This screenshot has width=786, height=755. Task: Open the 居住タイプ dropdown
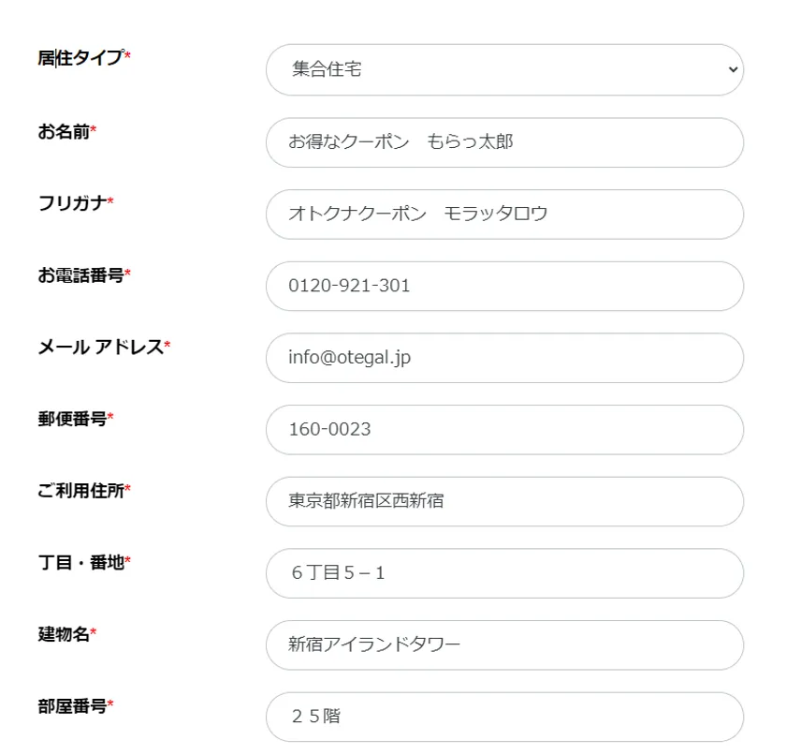[x=504, y=69]
